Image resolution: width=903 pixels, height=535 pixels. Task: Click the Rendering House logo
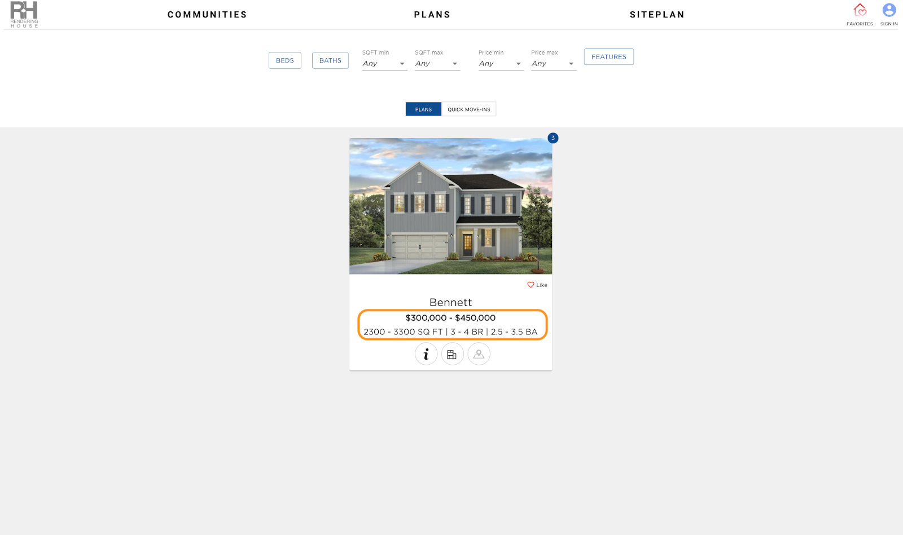(x=24, y=15)
